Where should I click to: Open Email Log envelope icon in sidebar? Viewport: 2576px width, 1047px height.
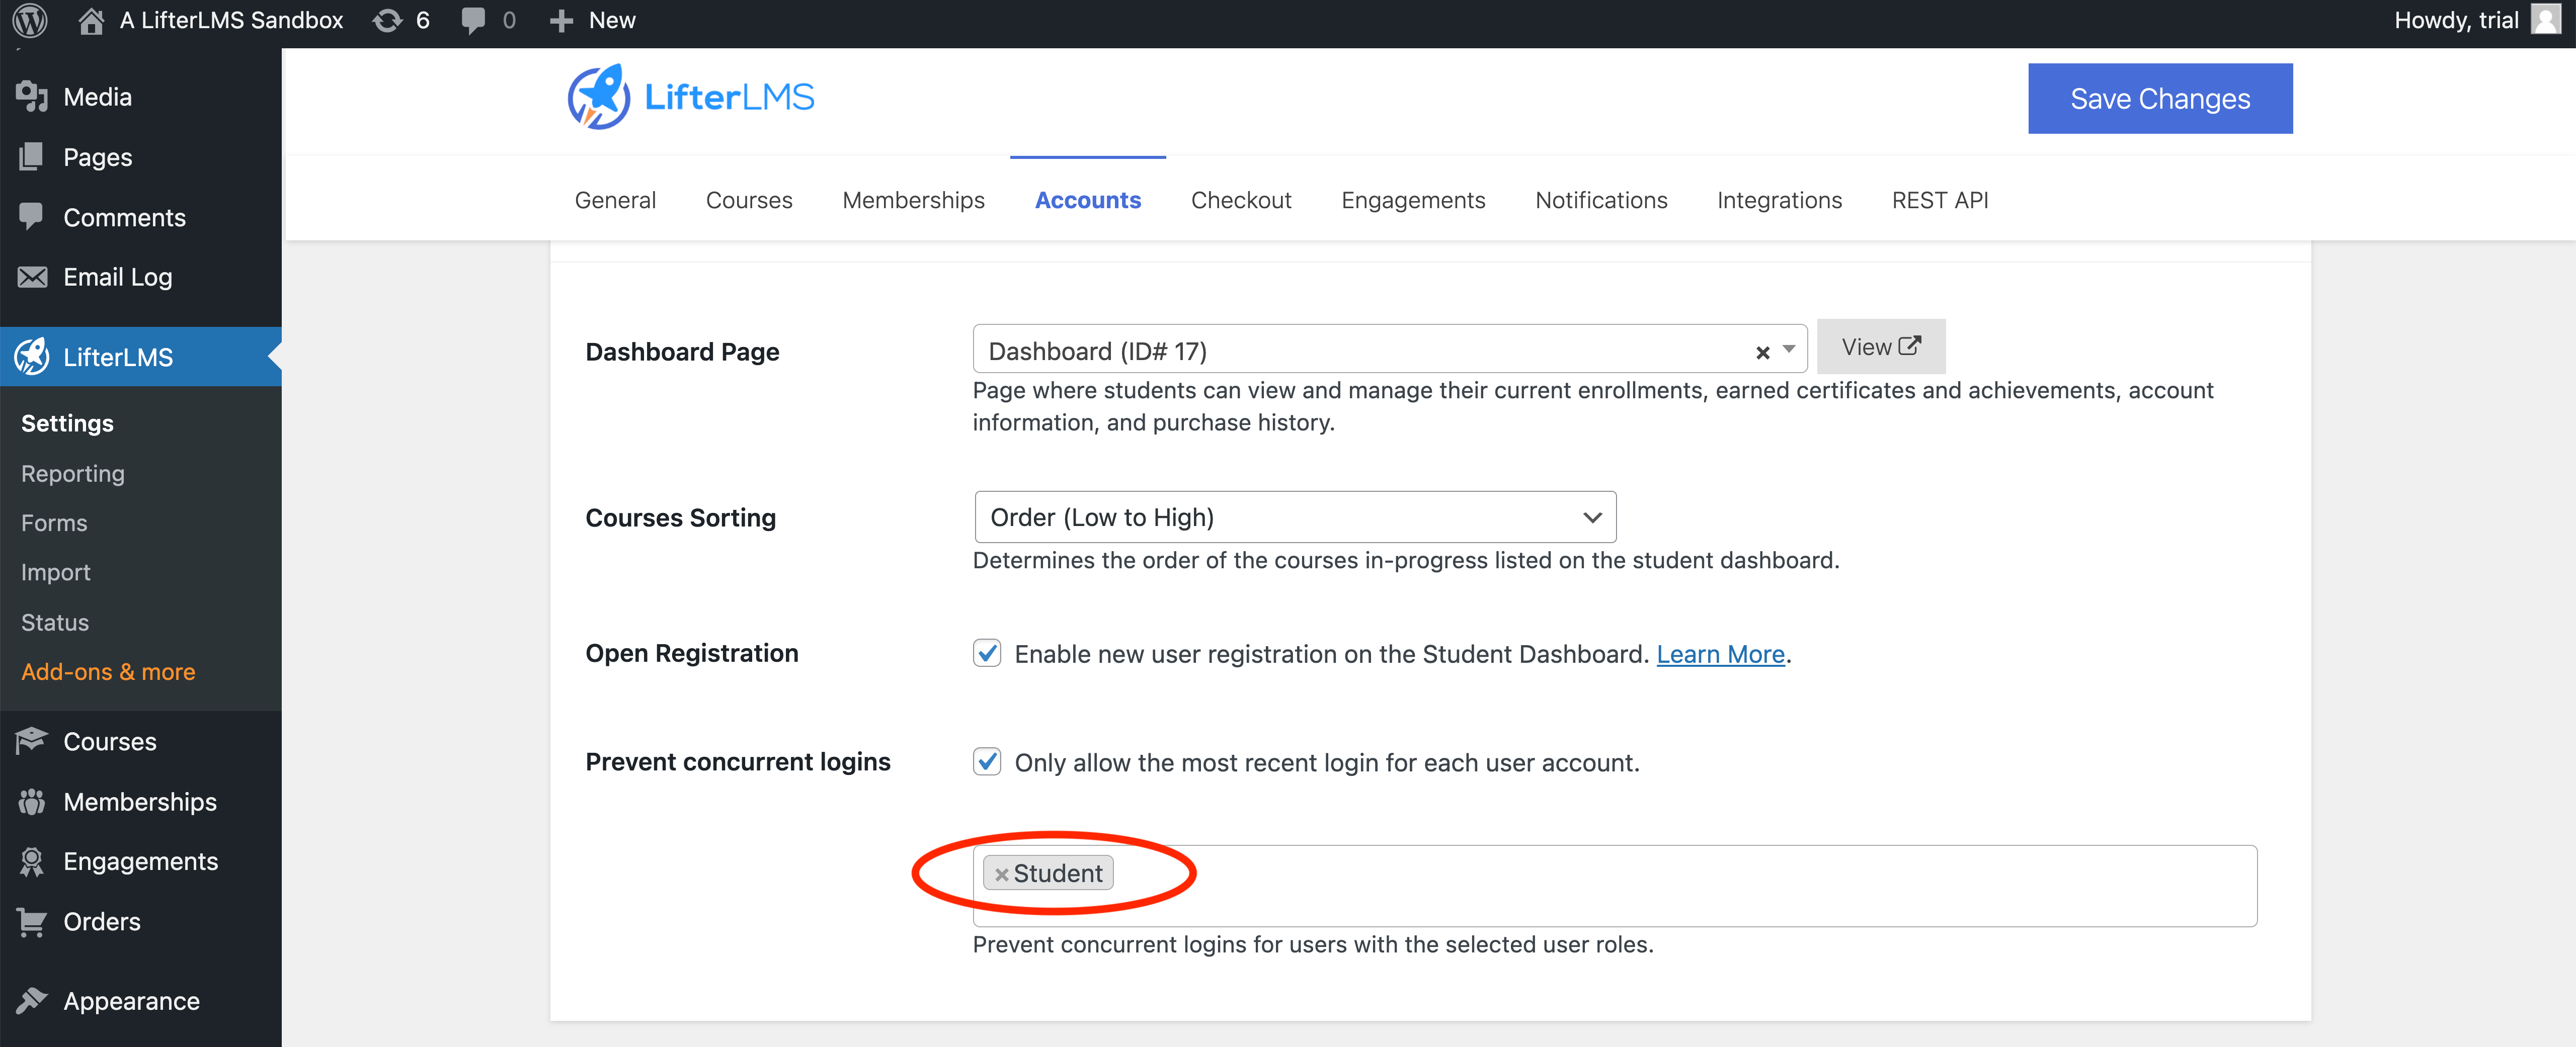pyautogui.click(x=32, y=277)
